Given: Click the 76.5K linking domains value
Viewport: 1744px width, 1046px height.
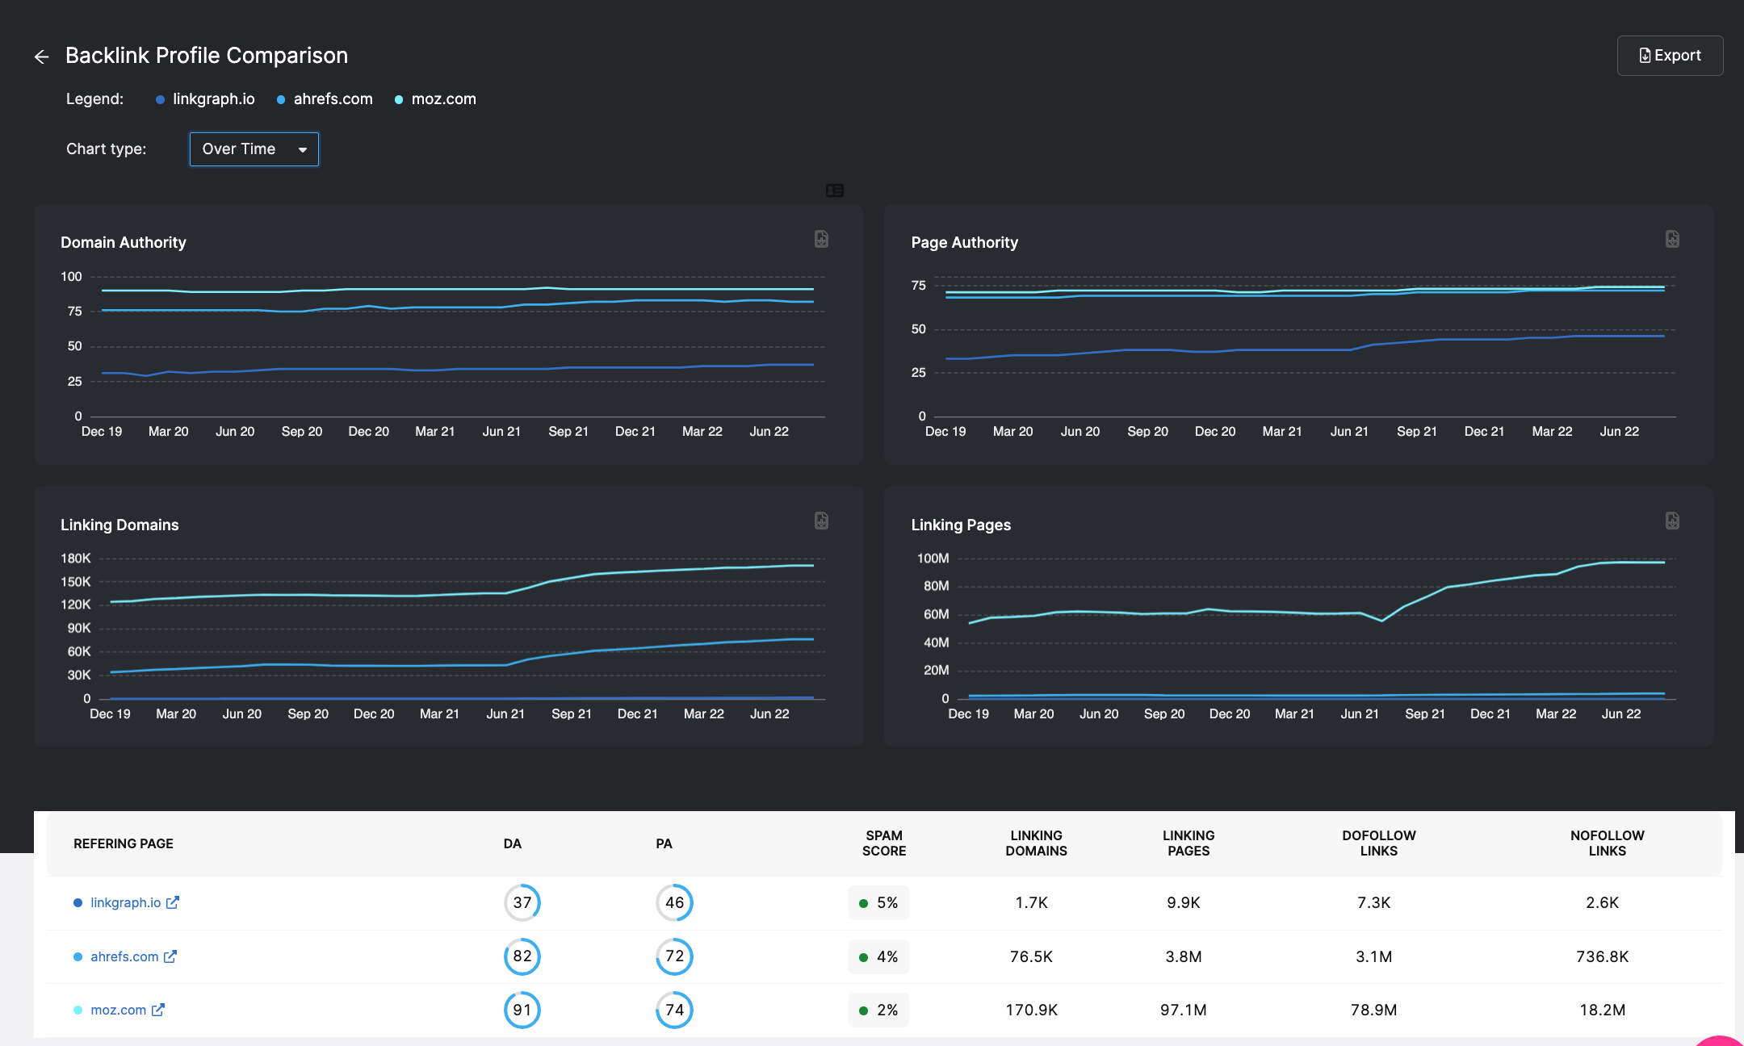Looking at the screenshot, I should (1032, 956).
